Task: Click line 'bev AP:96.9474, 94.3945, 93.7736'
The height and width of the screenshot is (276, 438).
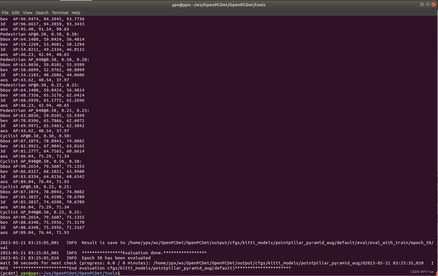Action: point(42,19)
